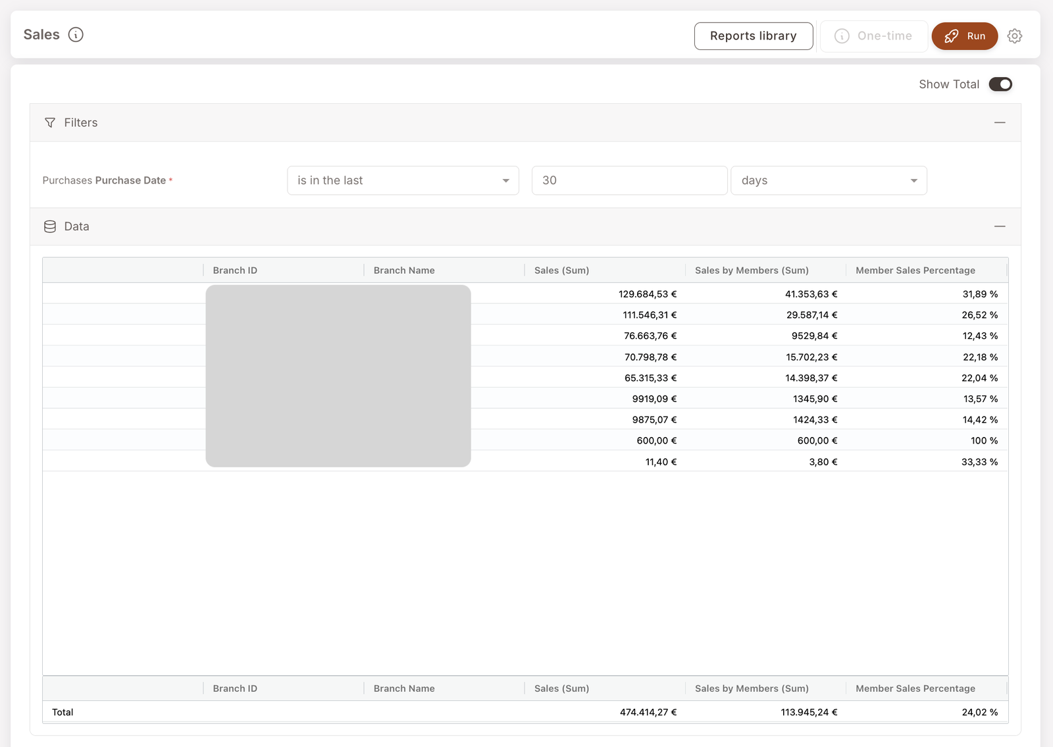
Task: Open the days unit dropdown
Action: tap(829, 180)
